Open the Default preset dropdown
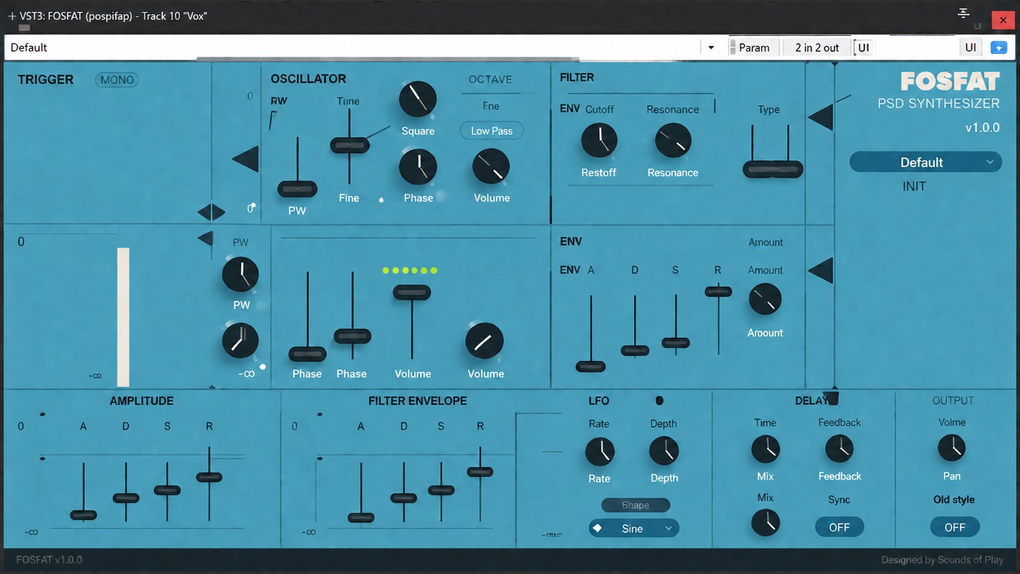This screenshot has height=574, width=1020. (x=925, y=162)
